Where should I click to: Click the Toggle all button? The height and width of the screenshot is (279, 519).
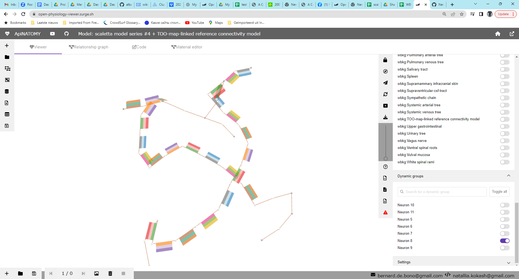(x=499, y=191)
